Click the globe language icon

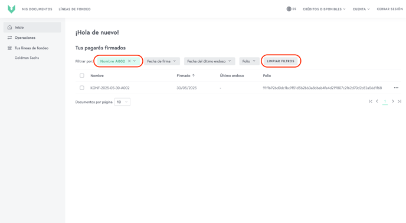pyautogui.click(x=289, y=9)
